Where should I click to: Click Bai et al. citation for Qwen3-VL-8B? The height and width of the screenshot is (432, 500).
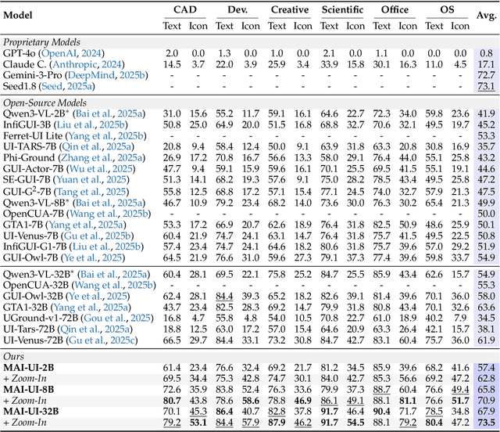click(109, 203)
